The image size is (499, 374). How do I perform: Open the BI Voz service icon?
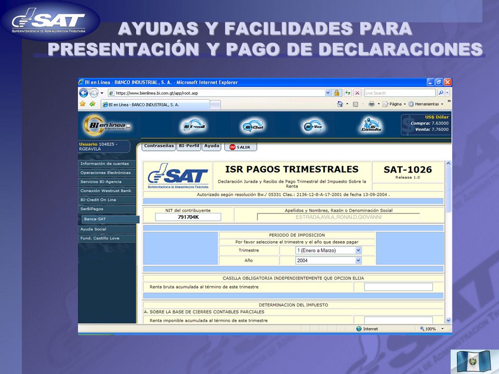click(313, 126)
